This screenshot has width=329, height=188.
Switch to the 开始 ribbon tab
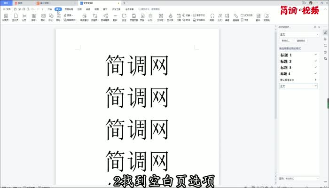coord(49,9)
